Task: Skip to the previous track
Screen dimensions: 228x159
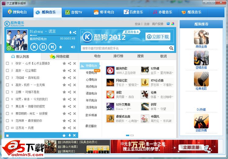Action: click(x=34, y=47)
